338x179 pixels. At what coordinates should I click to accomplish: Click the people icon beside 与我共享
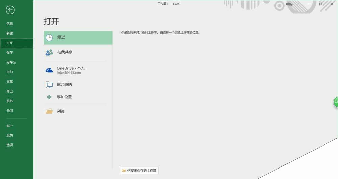point(49,52)
